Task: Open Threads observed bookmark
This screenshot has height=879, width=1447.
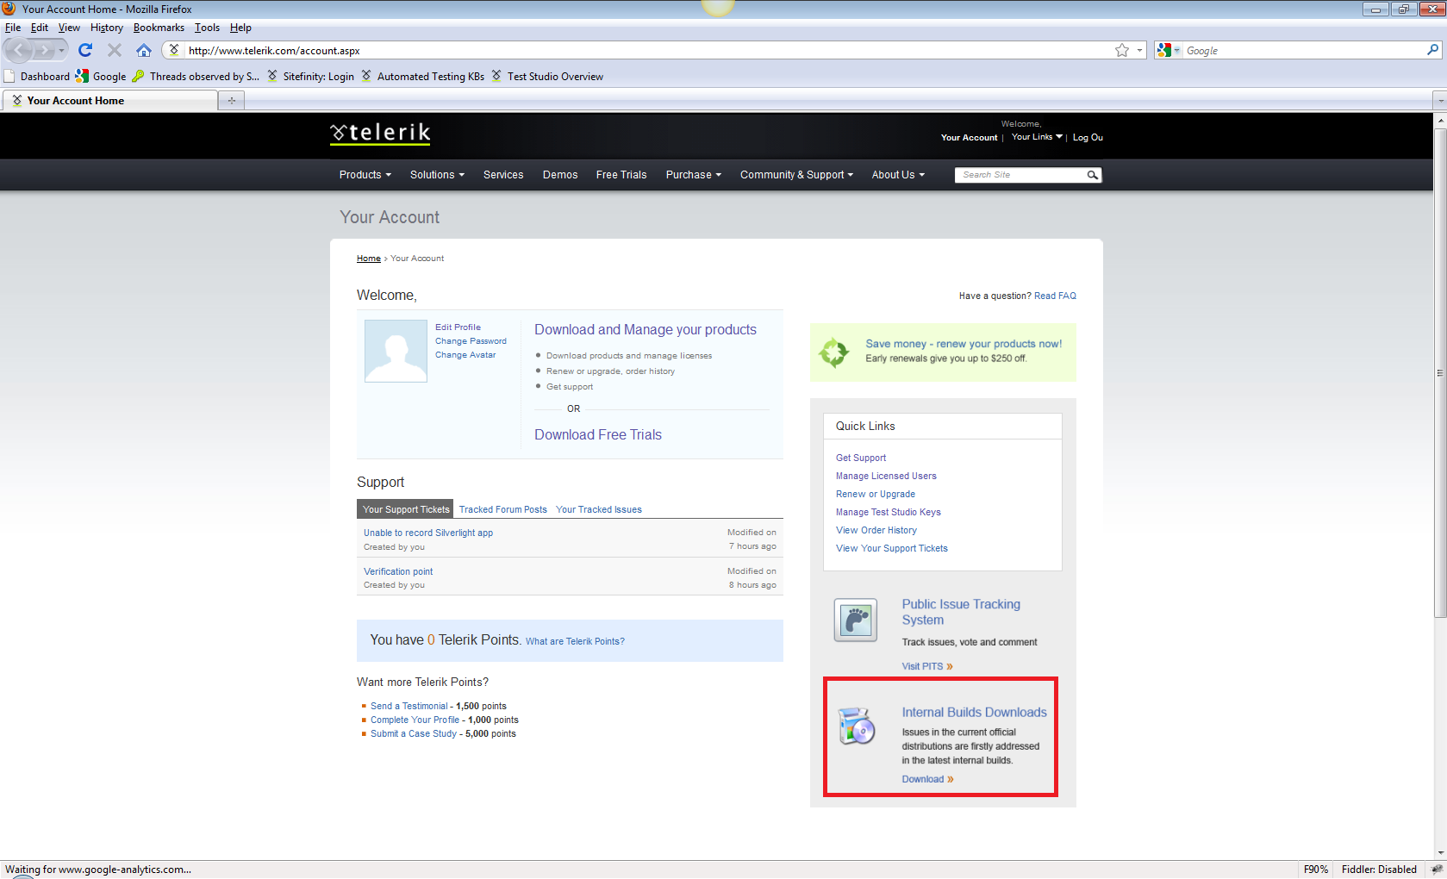Action: [196, 76]
